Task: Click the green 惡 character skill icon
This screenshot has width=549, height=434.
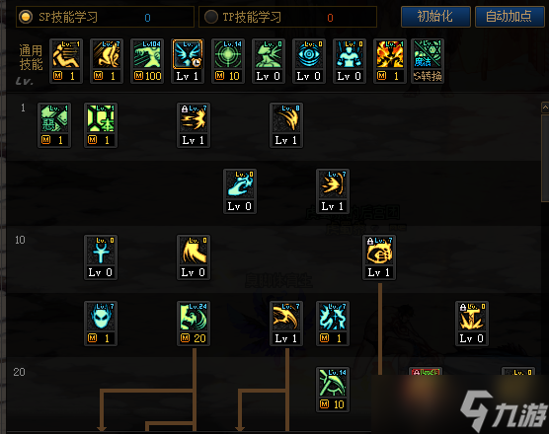Action: (x=54, y=125)
